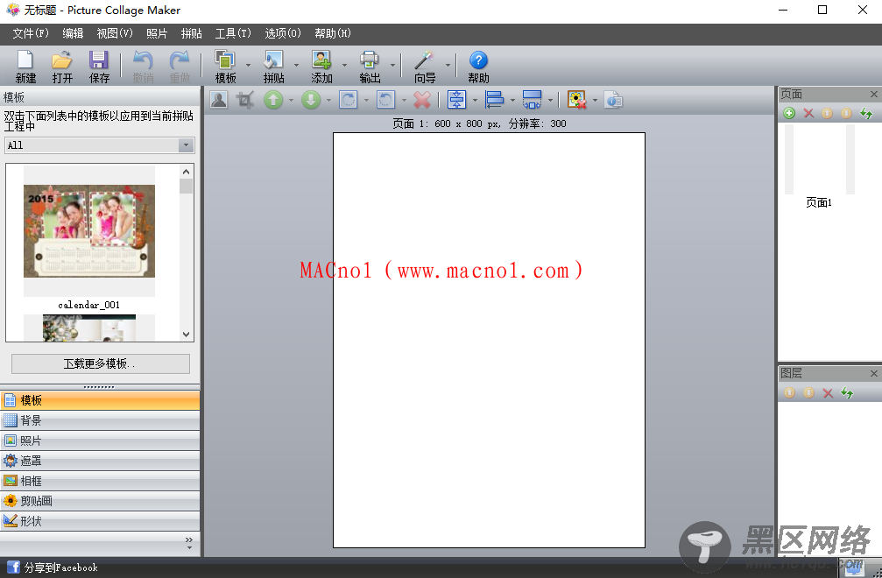
Task: Delete page using red X in 页面 panel
Action: [x=809, y=114]
